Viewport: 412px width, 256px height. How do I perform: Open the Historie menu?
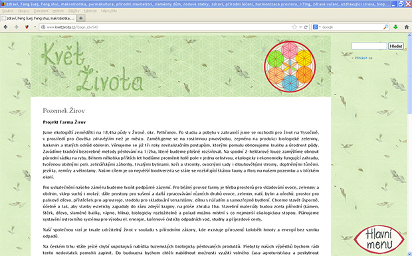[x=58, y=11]
